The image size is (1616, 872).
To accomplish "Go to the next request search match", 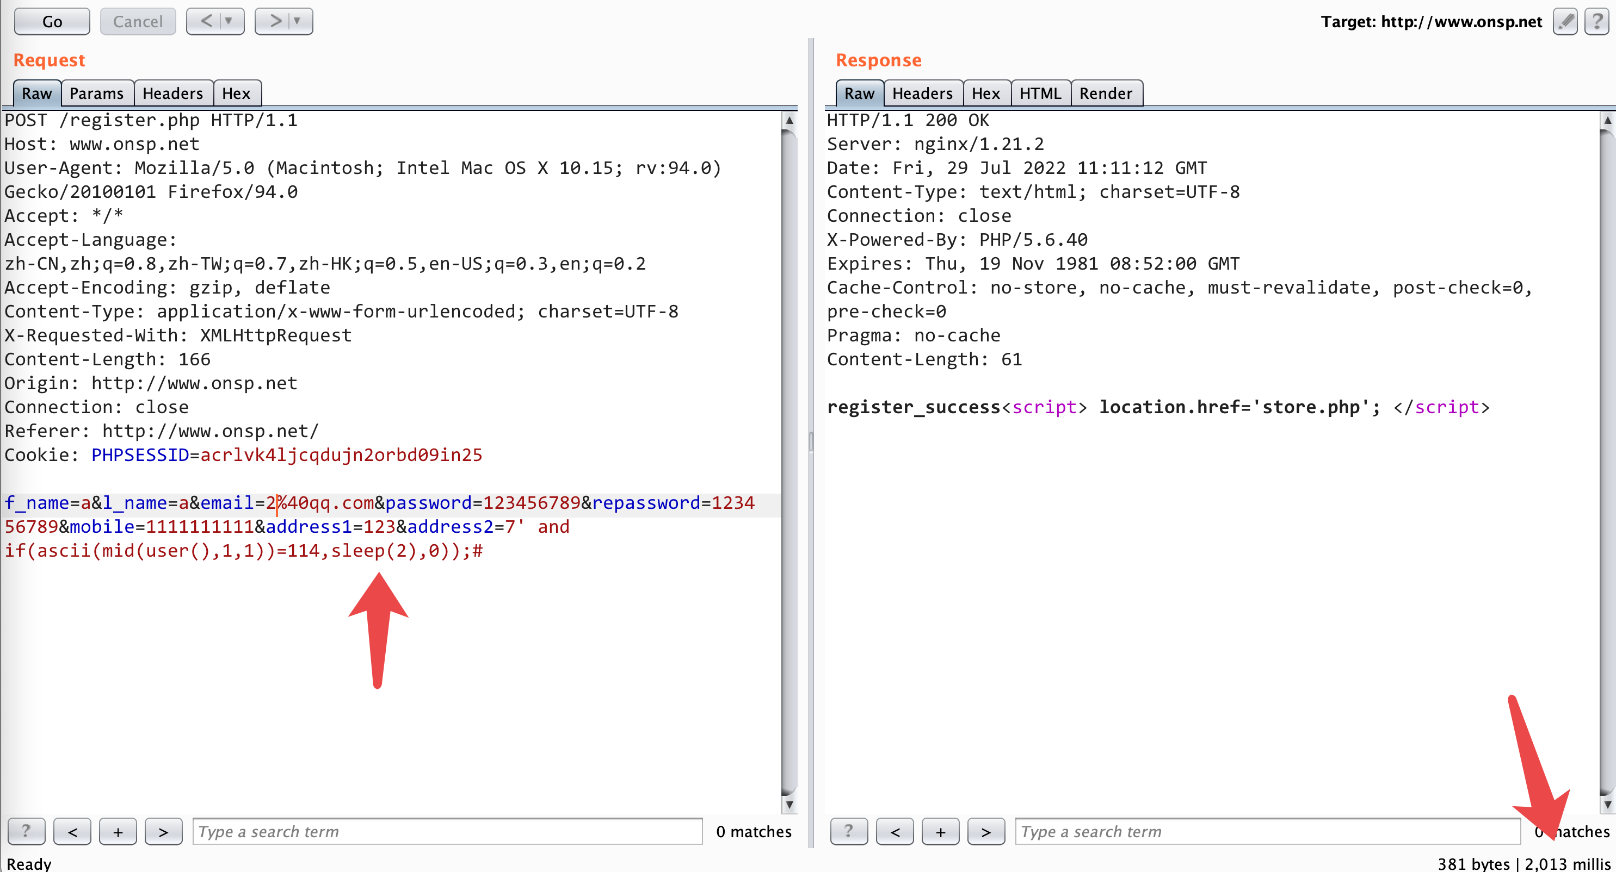I will click(163, 831).
